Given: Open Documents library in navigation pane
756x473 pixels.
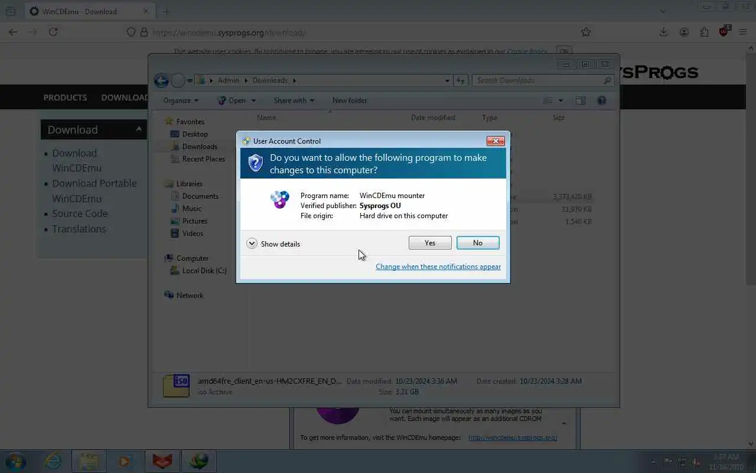Looking at the screenshot, I should coord(194,196).
